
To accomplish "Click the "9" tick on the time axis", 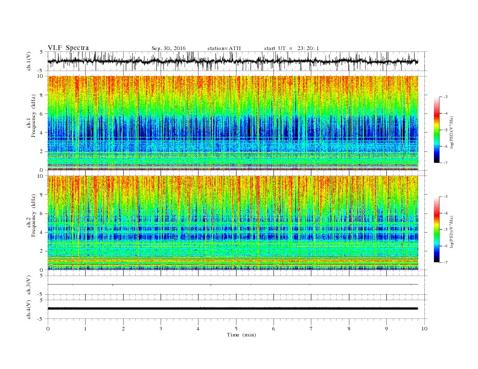I will click(386, 329).
